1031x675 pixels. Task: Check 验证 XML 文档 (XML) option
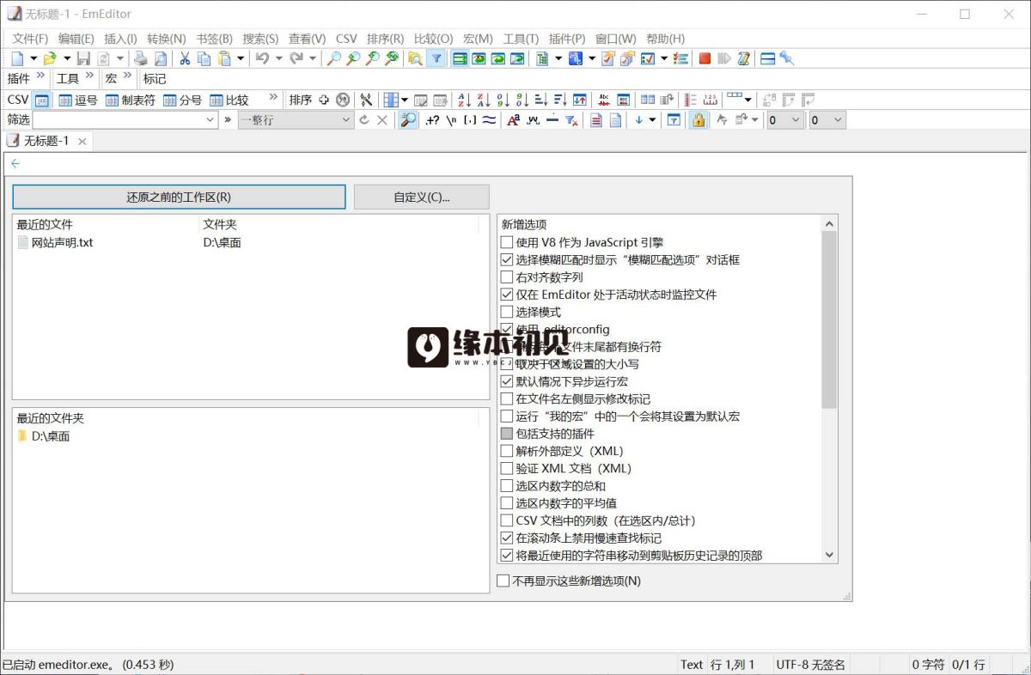coord(507,468)
